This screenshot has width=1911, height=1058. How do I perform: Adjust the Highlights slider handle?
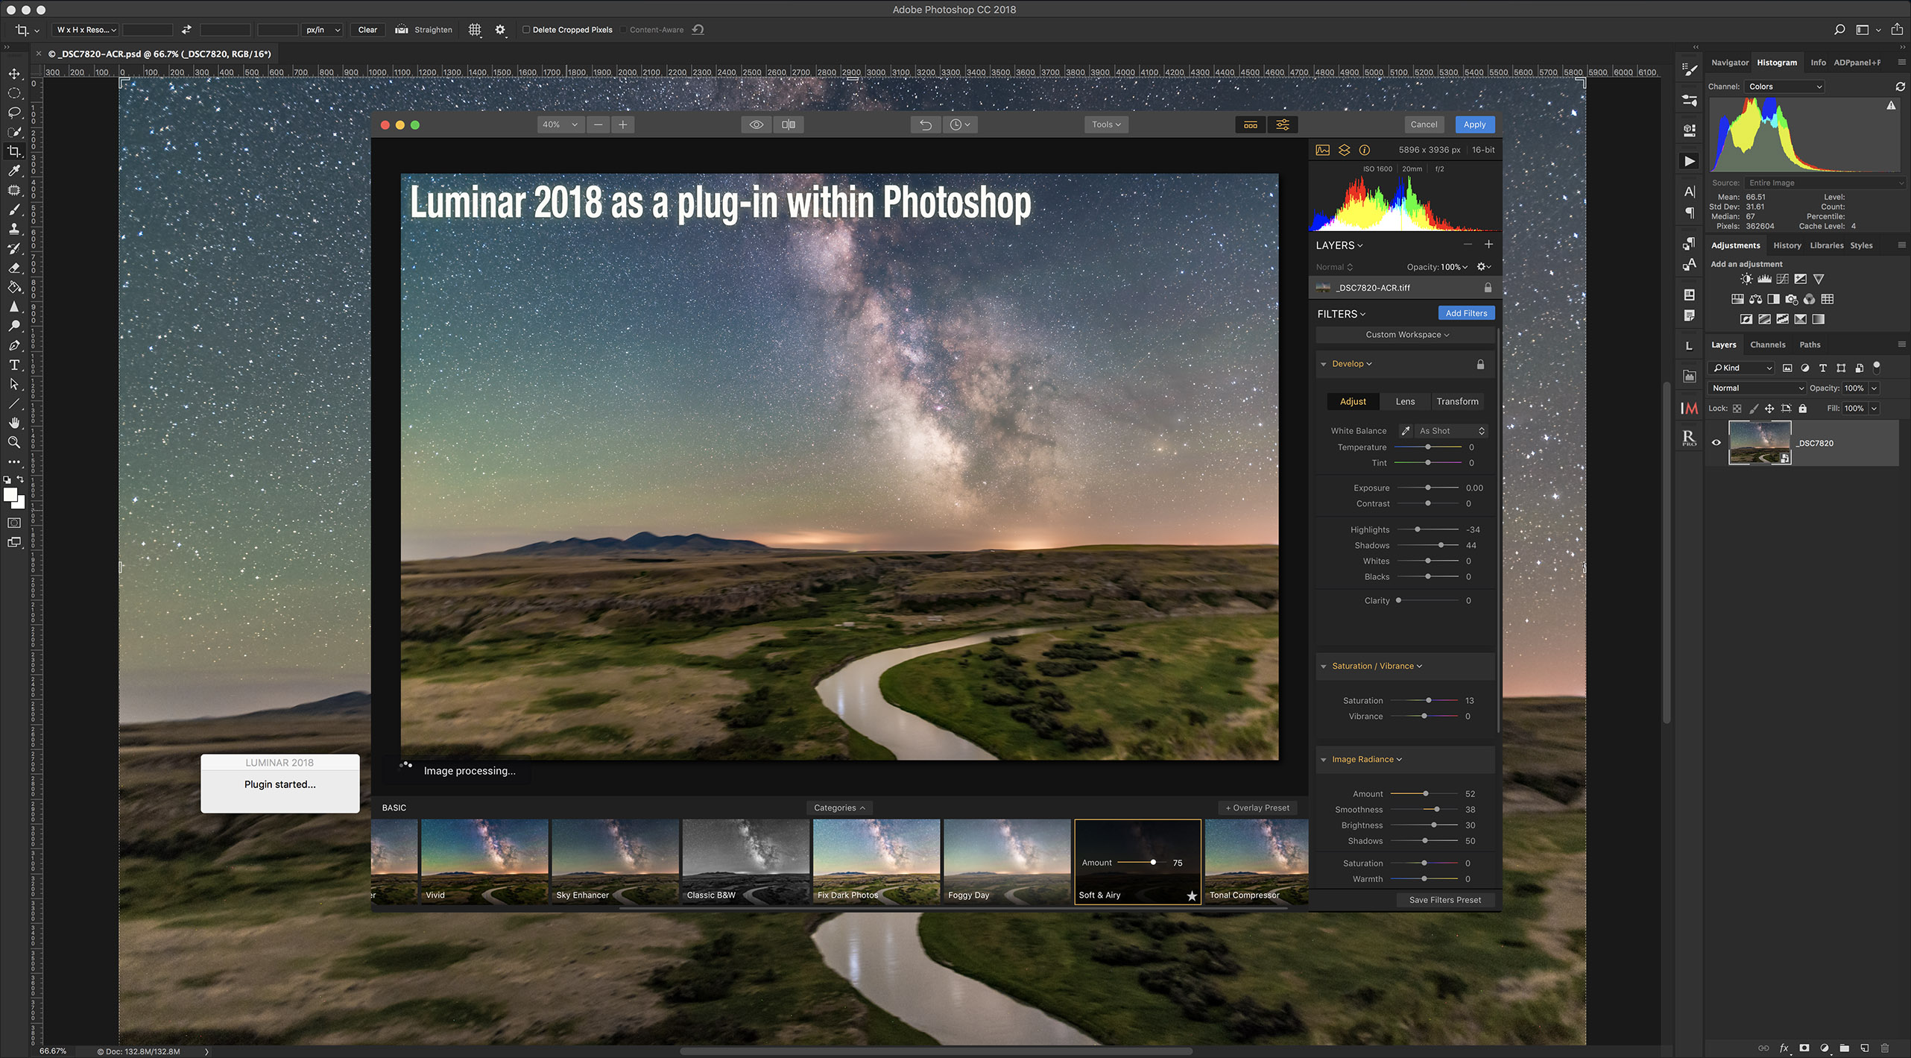pyautogui.click(x=1417, y=530)
